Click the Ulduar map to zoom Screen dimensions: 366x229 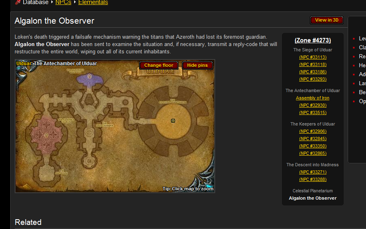click(x=115, y=126)
